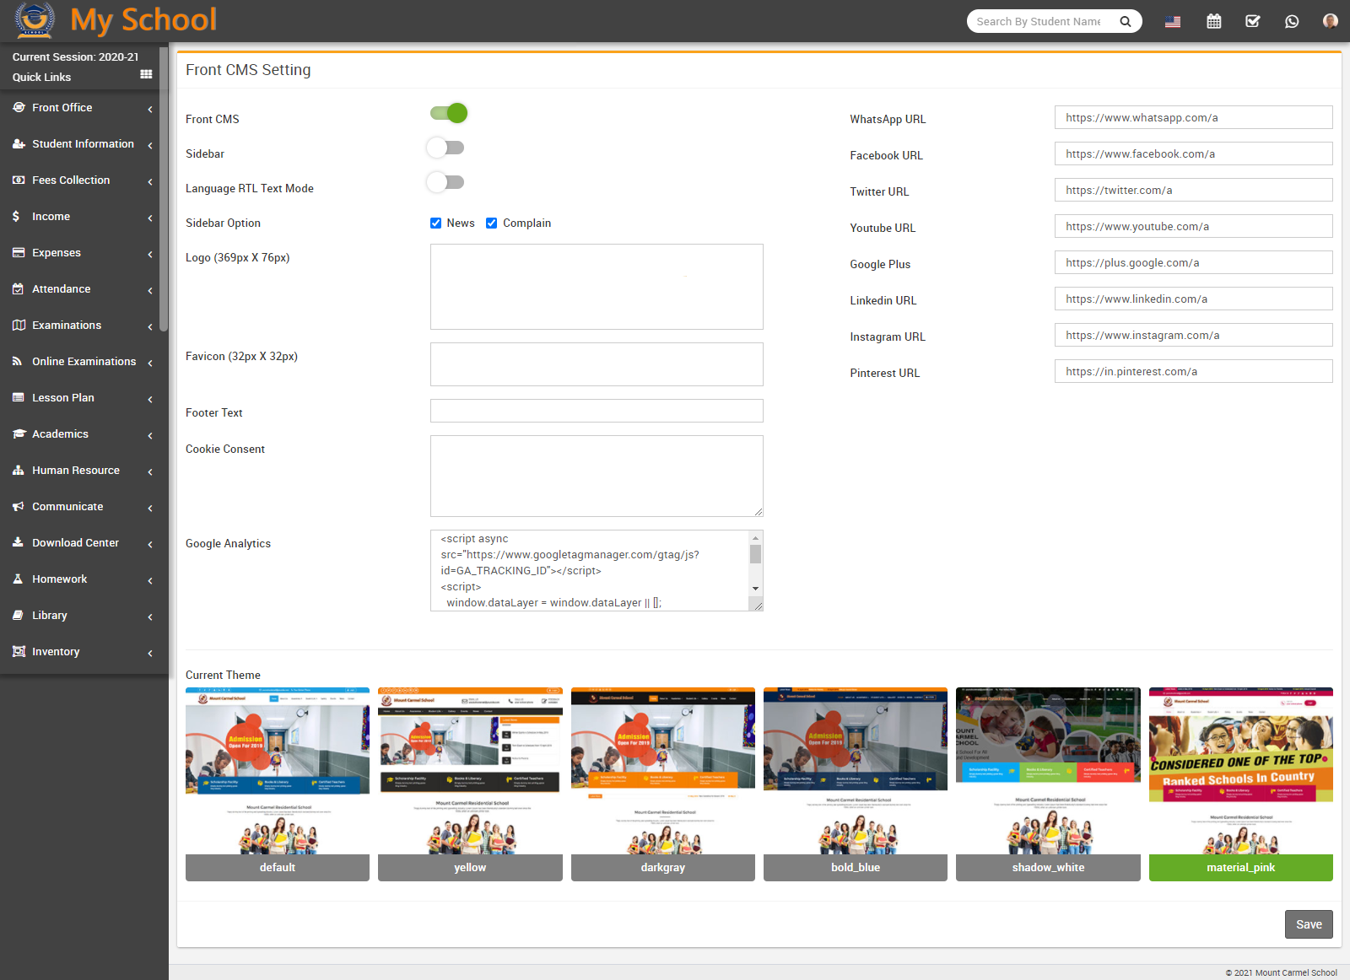Click the Save button
The image size is (1350, 980).
pos(1309,923)
